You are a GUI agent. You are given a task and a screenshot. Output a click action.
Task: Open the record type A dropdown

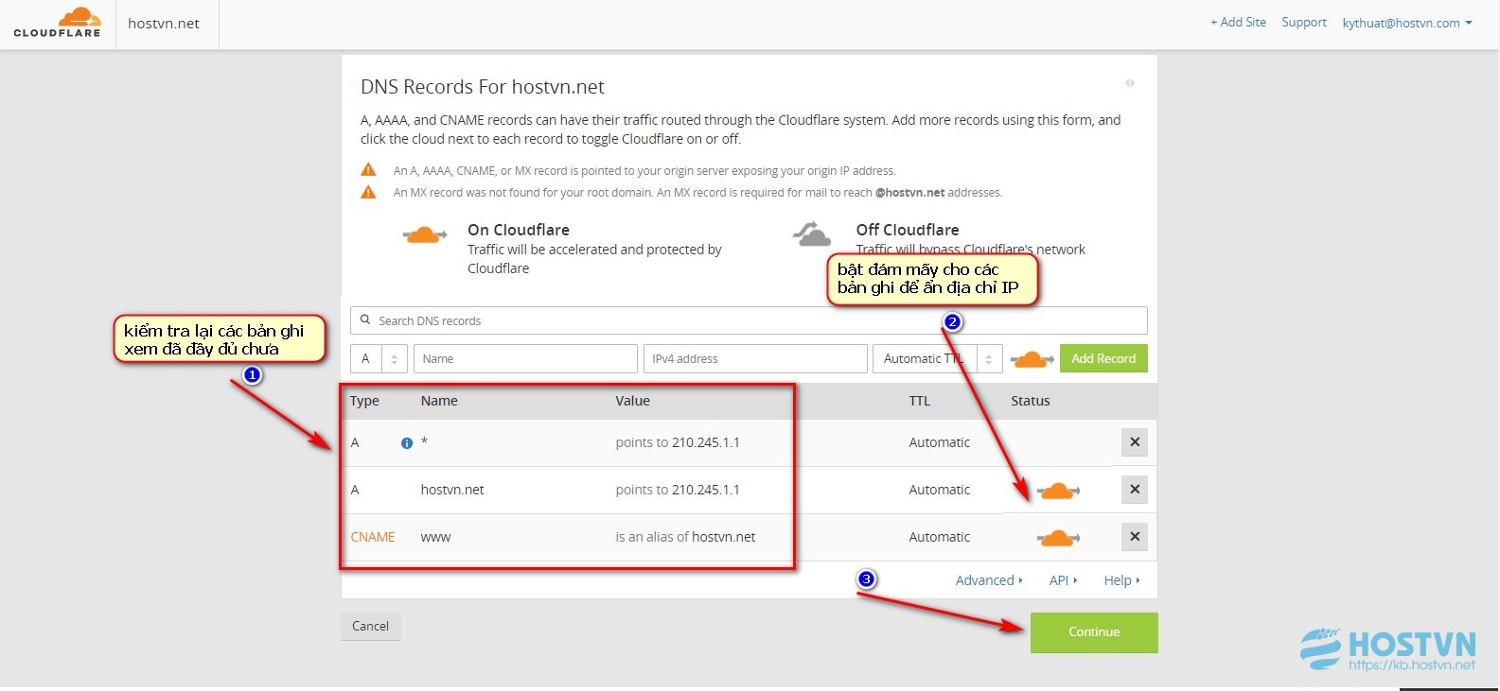pyautogui.click(x=379, y=359)
